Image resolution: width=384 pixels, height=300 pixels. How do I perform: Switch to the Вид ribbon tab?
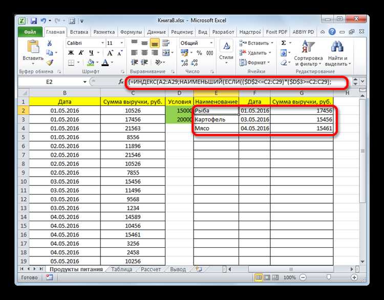point(203,32)
